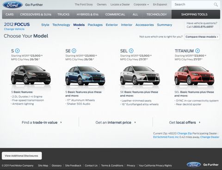Click the SE model name heading

[68, 51]
